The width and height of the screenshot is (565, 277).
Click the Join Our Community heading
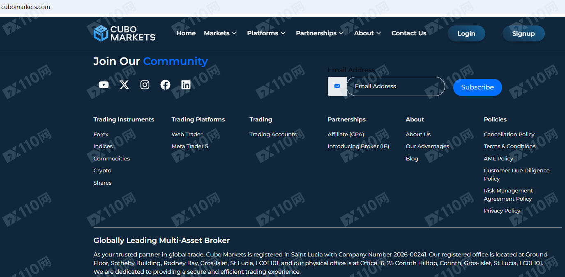150,61
